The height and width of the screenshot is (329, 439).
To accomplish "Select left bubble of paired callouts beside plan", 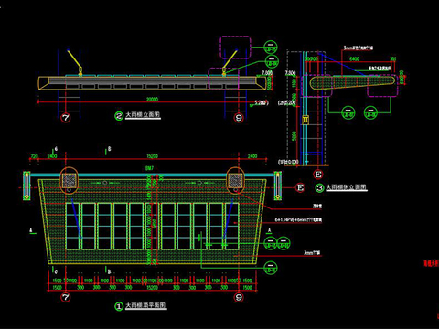I will point(270,243).
